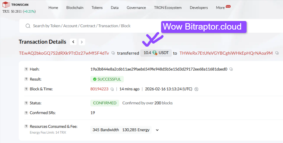Open the Governance dropdown menu

136,8
